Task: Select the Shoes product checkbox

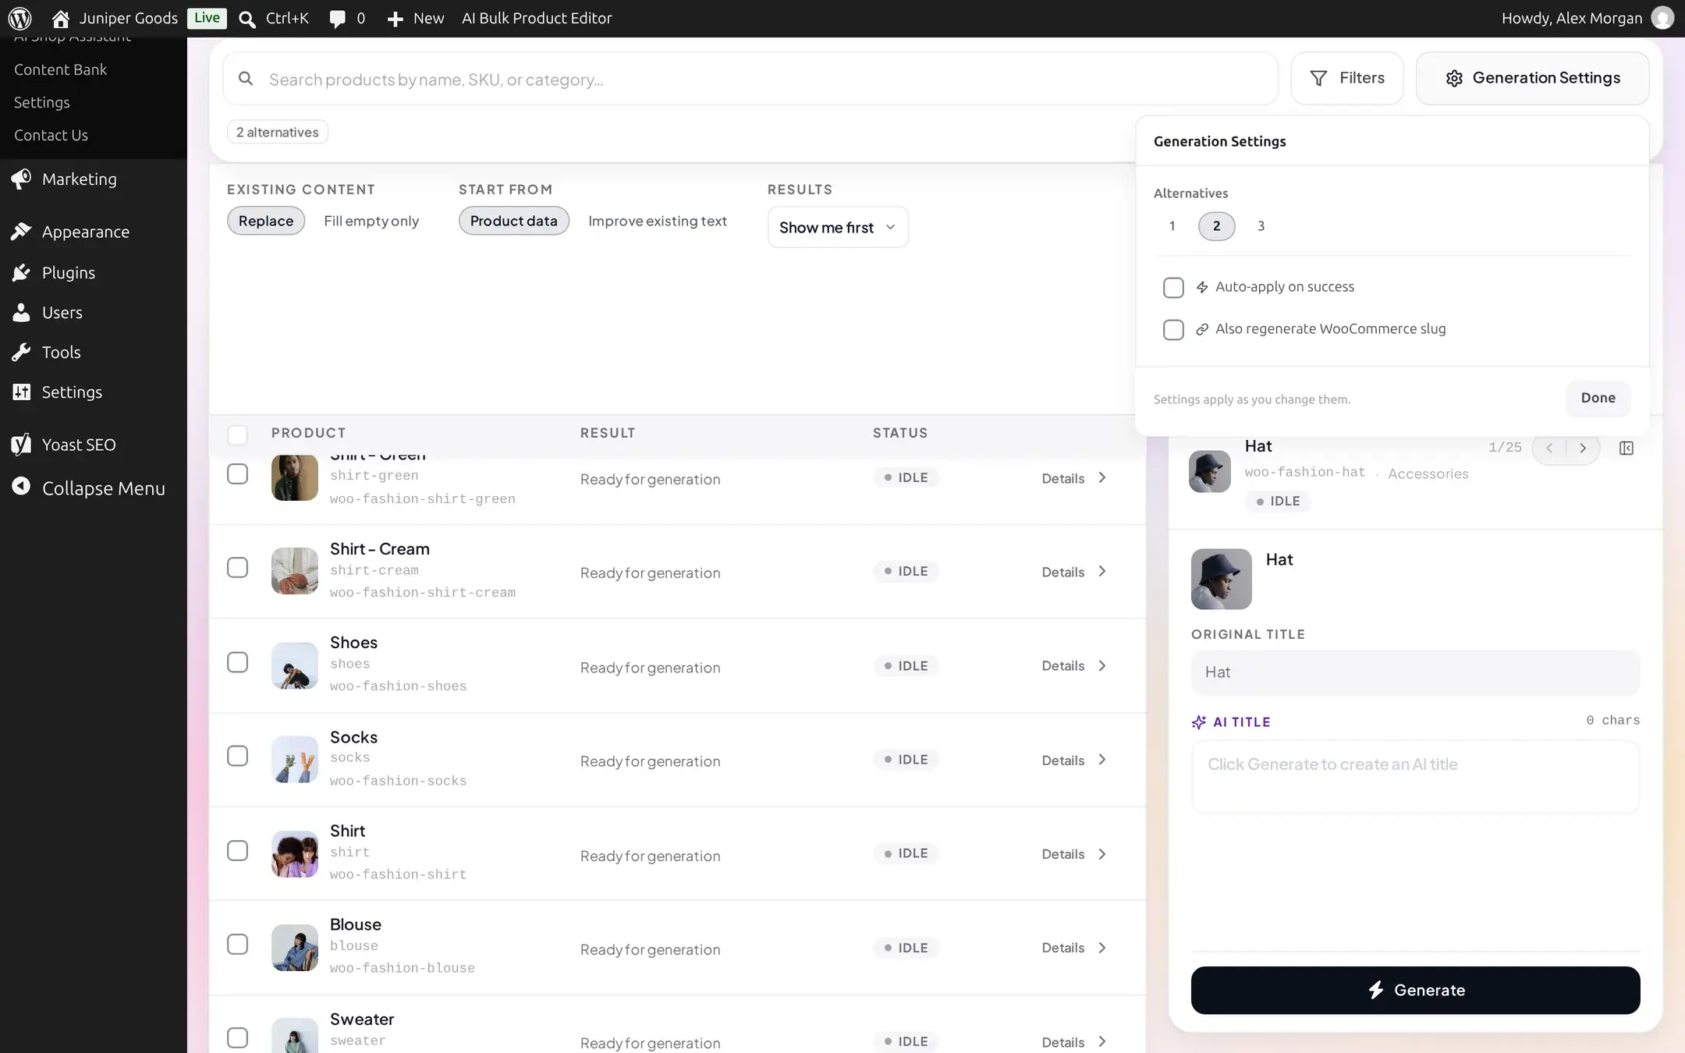Action: 237,662
